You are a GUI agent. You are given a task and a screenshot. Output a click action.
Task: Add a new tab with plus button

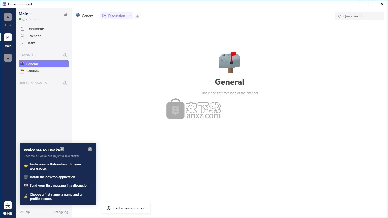point(138,16)
